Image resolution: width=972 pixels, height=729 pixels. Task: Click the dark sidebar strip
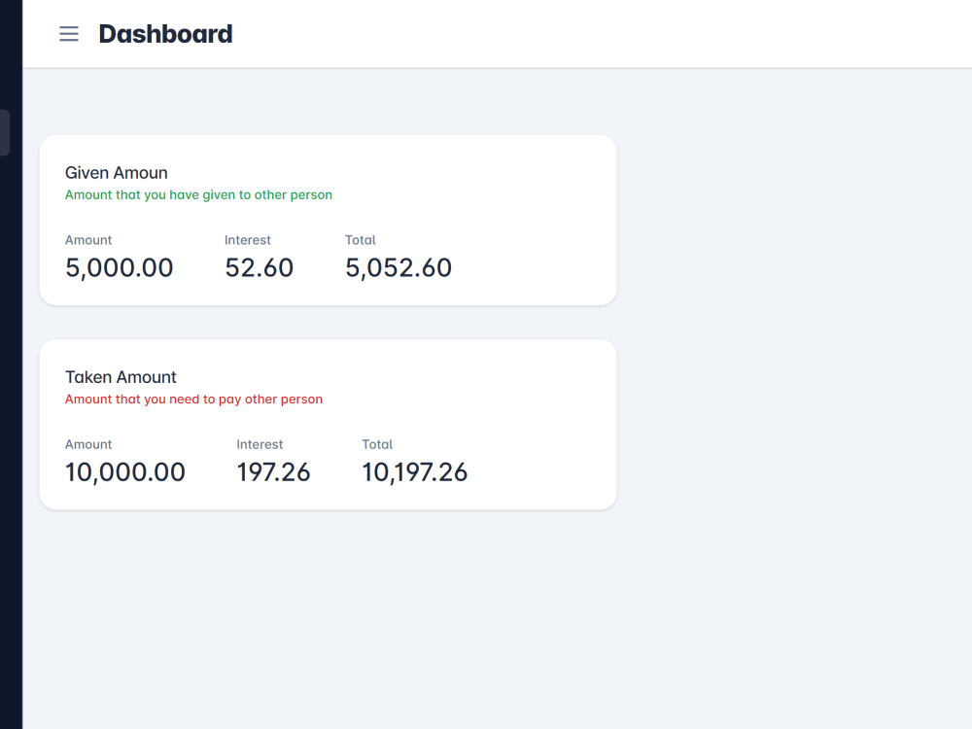tap(11, 389)
